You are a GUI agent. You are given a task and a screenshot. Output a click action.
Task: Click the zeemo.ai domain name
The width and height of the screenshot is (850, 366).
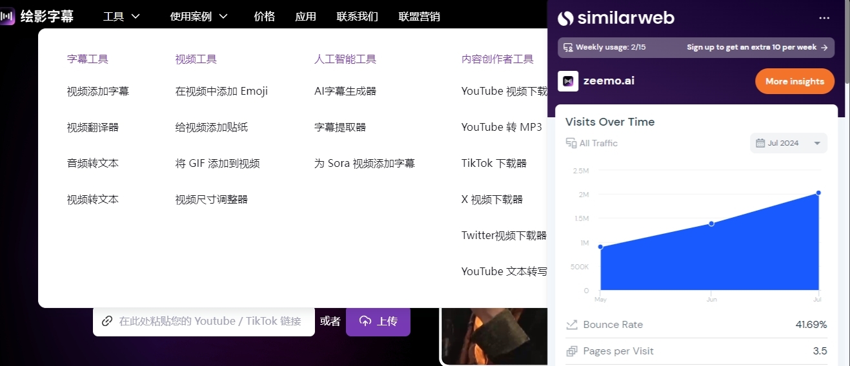tap(610, 81)
